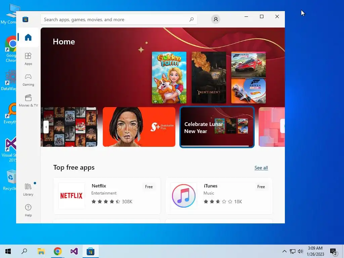344x258 pixels.
Task: Select the movies collage carousel card
Action: (x=69, y=127)
